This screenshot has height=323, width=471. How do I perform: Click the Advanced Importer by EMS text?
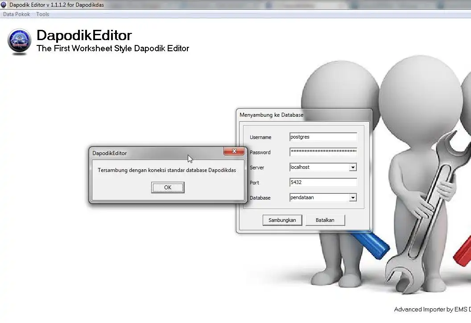tap(432, 310)
